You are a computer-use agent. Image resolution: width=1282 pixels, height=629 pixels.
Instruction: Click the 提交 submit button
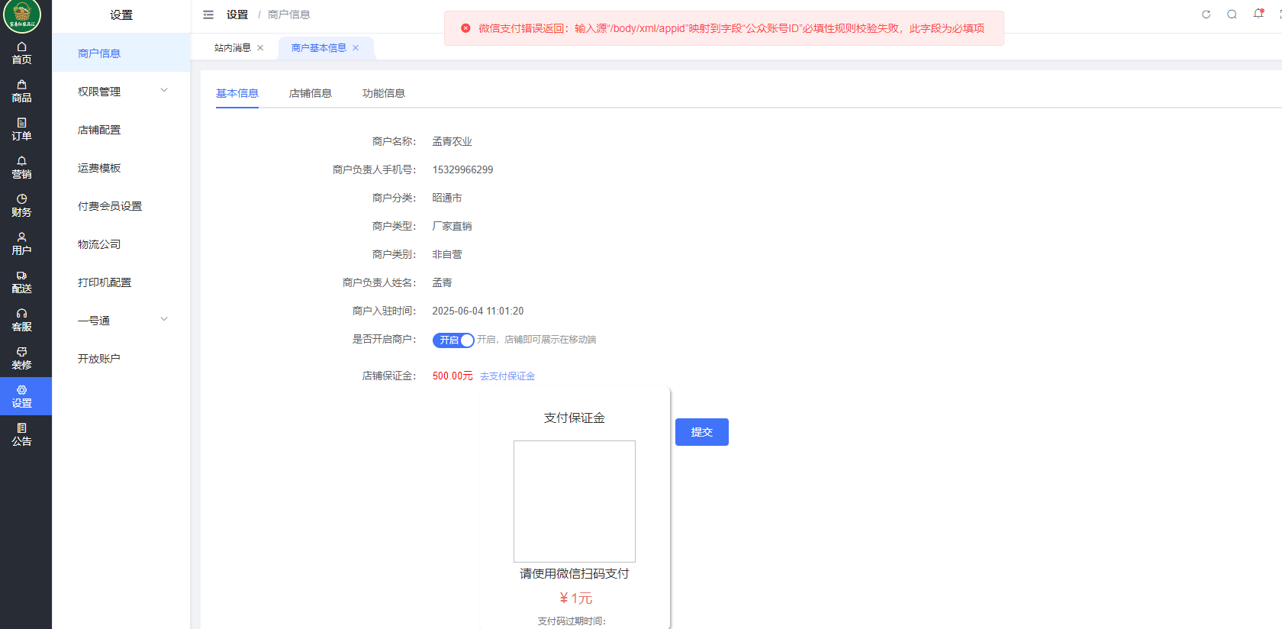(702, 432)
